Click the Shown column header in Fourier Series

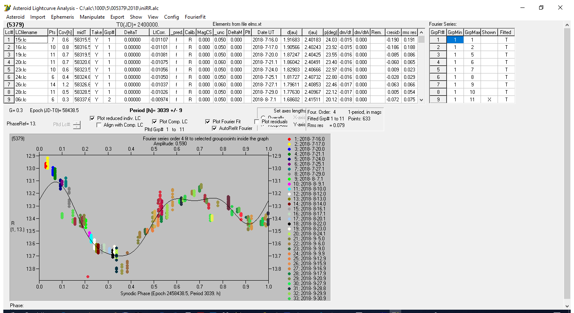(x=489, y=32)
